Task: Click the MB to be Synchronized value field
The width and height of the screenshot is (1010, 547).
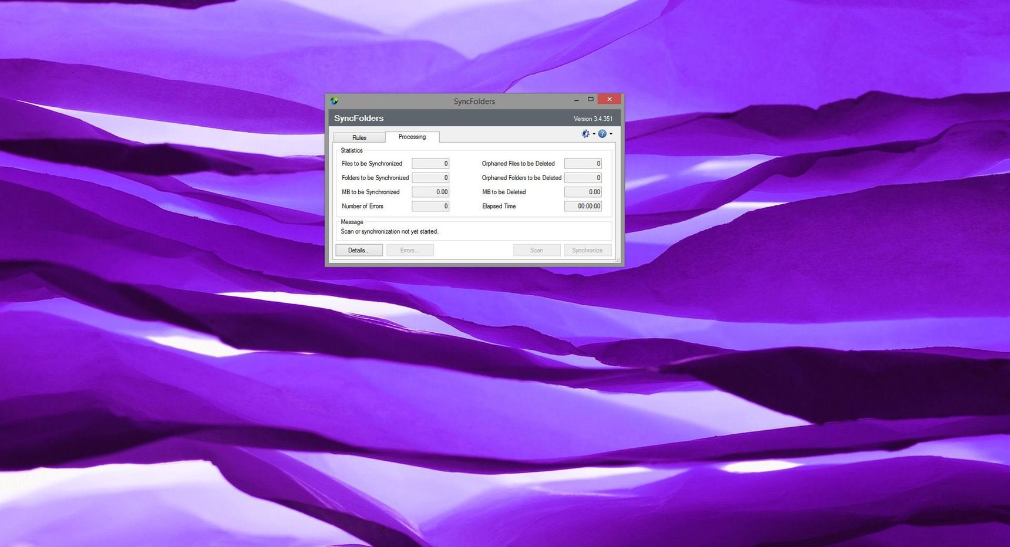Action: pyautogui.click(x=430, y=192)
